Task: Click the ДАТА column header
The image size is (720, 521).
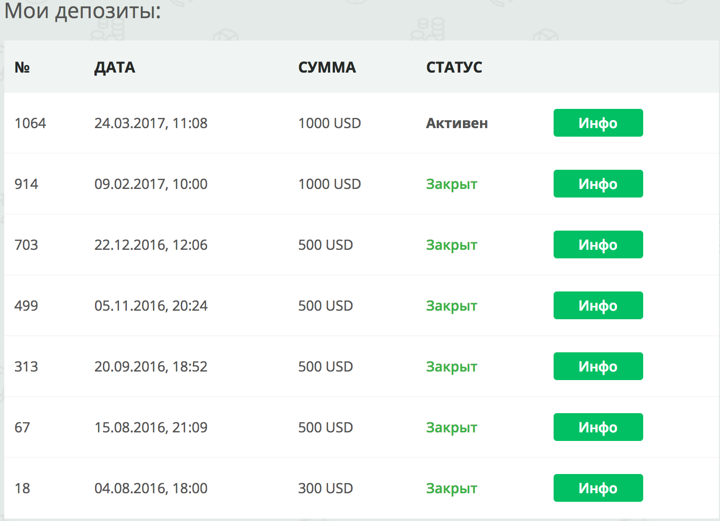Action: coord(115,68)
